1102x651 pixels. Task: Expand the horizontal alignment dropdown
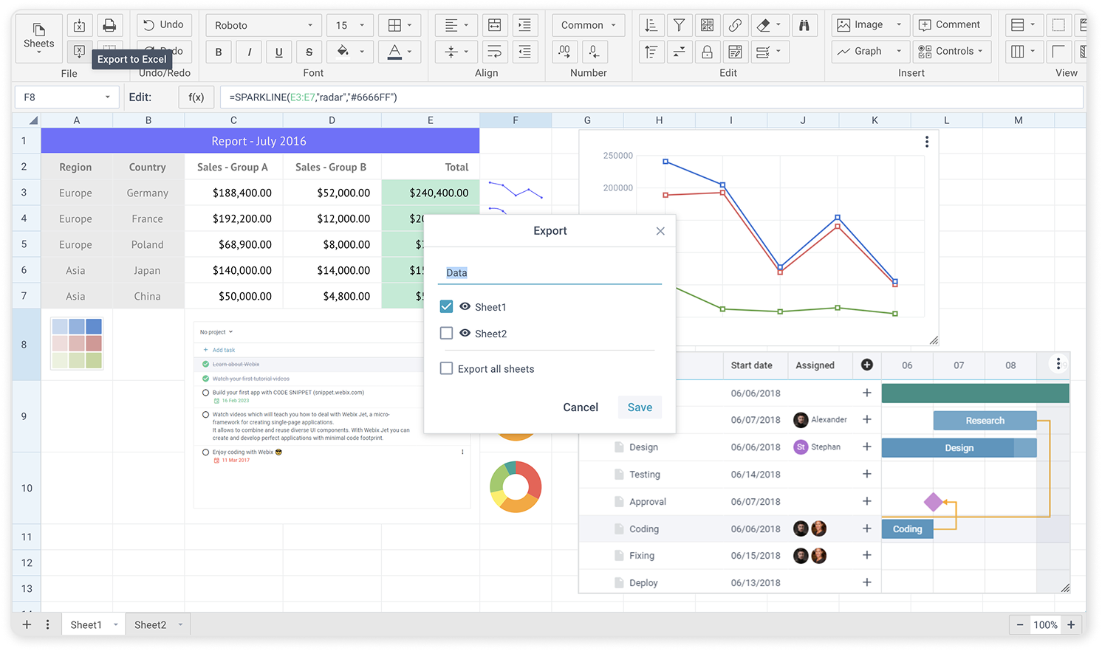tap(456, 25)
